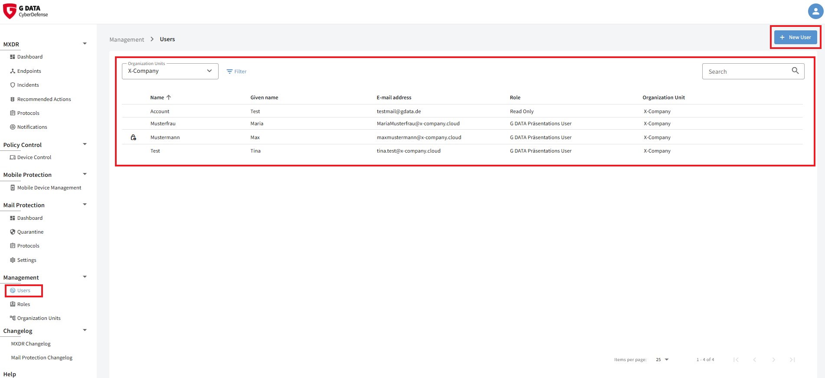Click the lock icon beside Mustermann
Screen dimensions: 825x378
coord(134,137)
